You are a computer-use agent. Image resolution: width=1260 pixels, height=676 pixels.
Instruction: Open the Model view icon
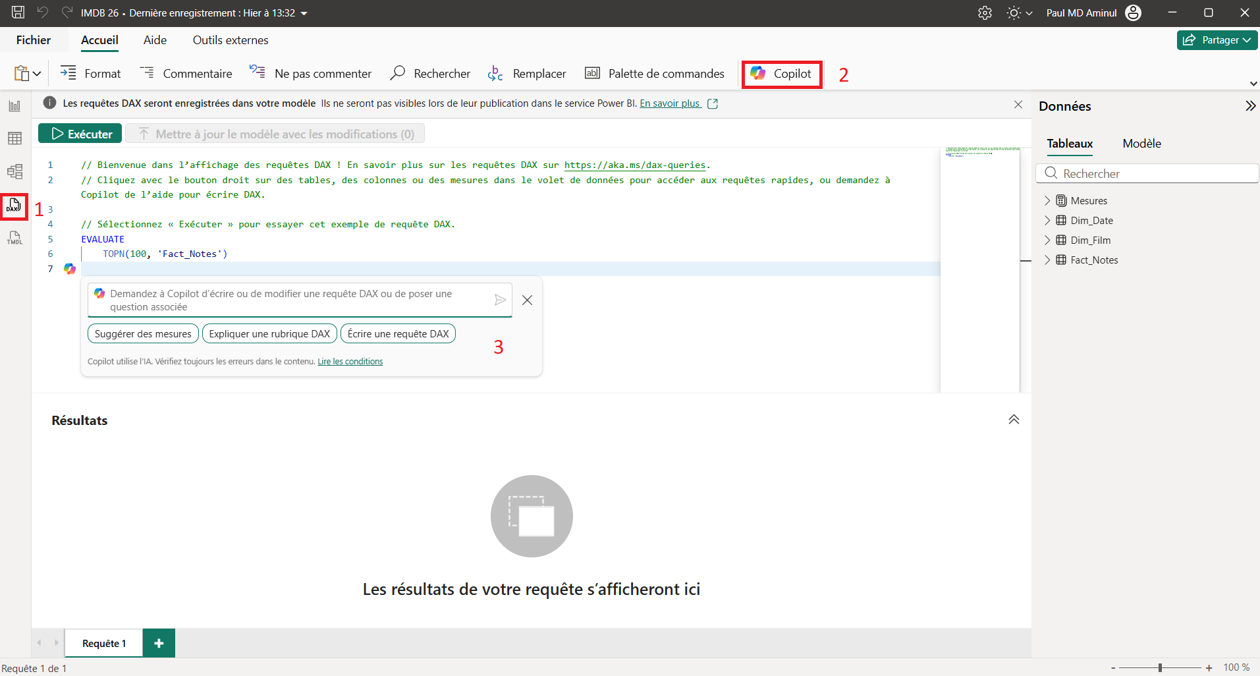[14, 172]
